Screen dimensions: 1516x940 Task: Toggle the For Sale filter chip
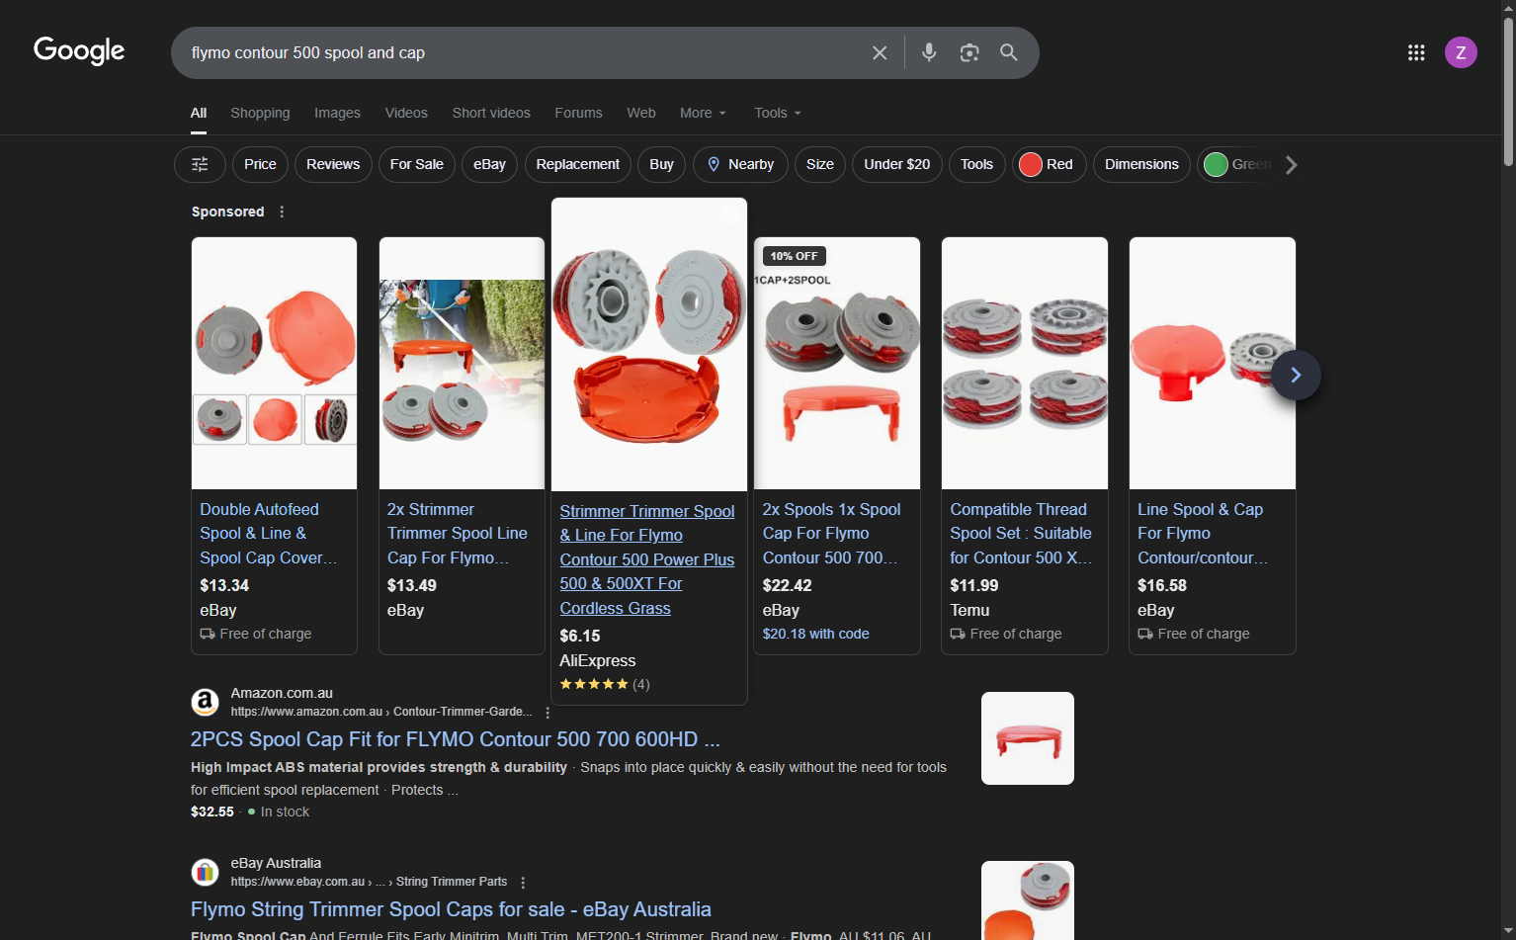click(417, 164)
